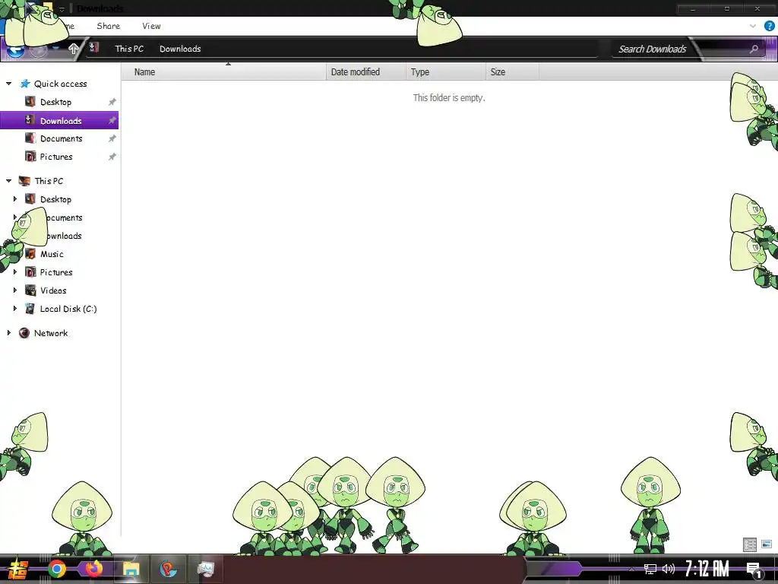This screenshot has width=778, height=584.
Task: Open Pictures under Quick access
Action: (x=56, y=157)
